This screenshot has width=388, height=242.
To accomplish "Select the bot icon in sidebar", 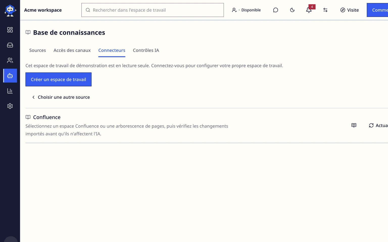I will [10, 76].
